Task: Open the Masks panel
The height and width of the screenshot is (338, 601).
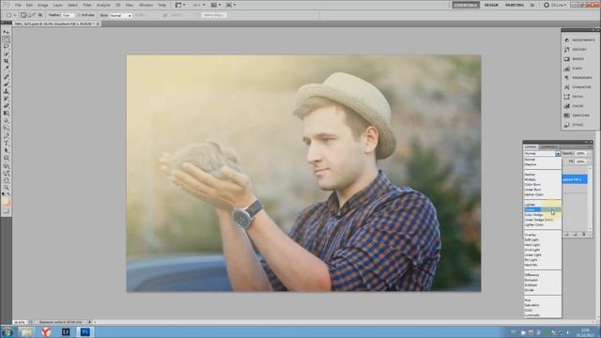Action: point(574,59)
